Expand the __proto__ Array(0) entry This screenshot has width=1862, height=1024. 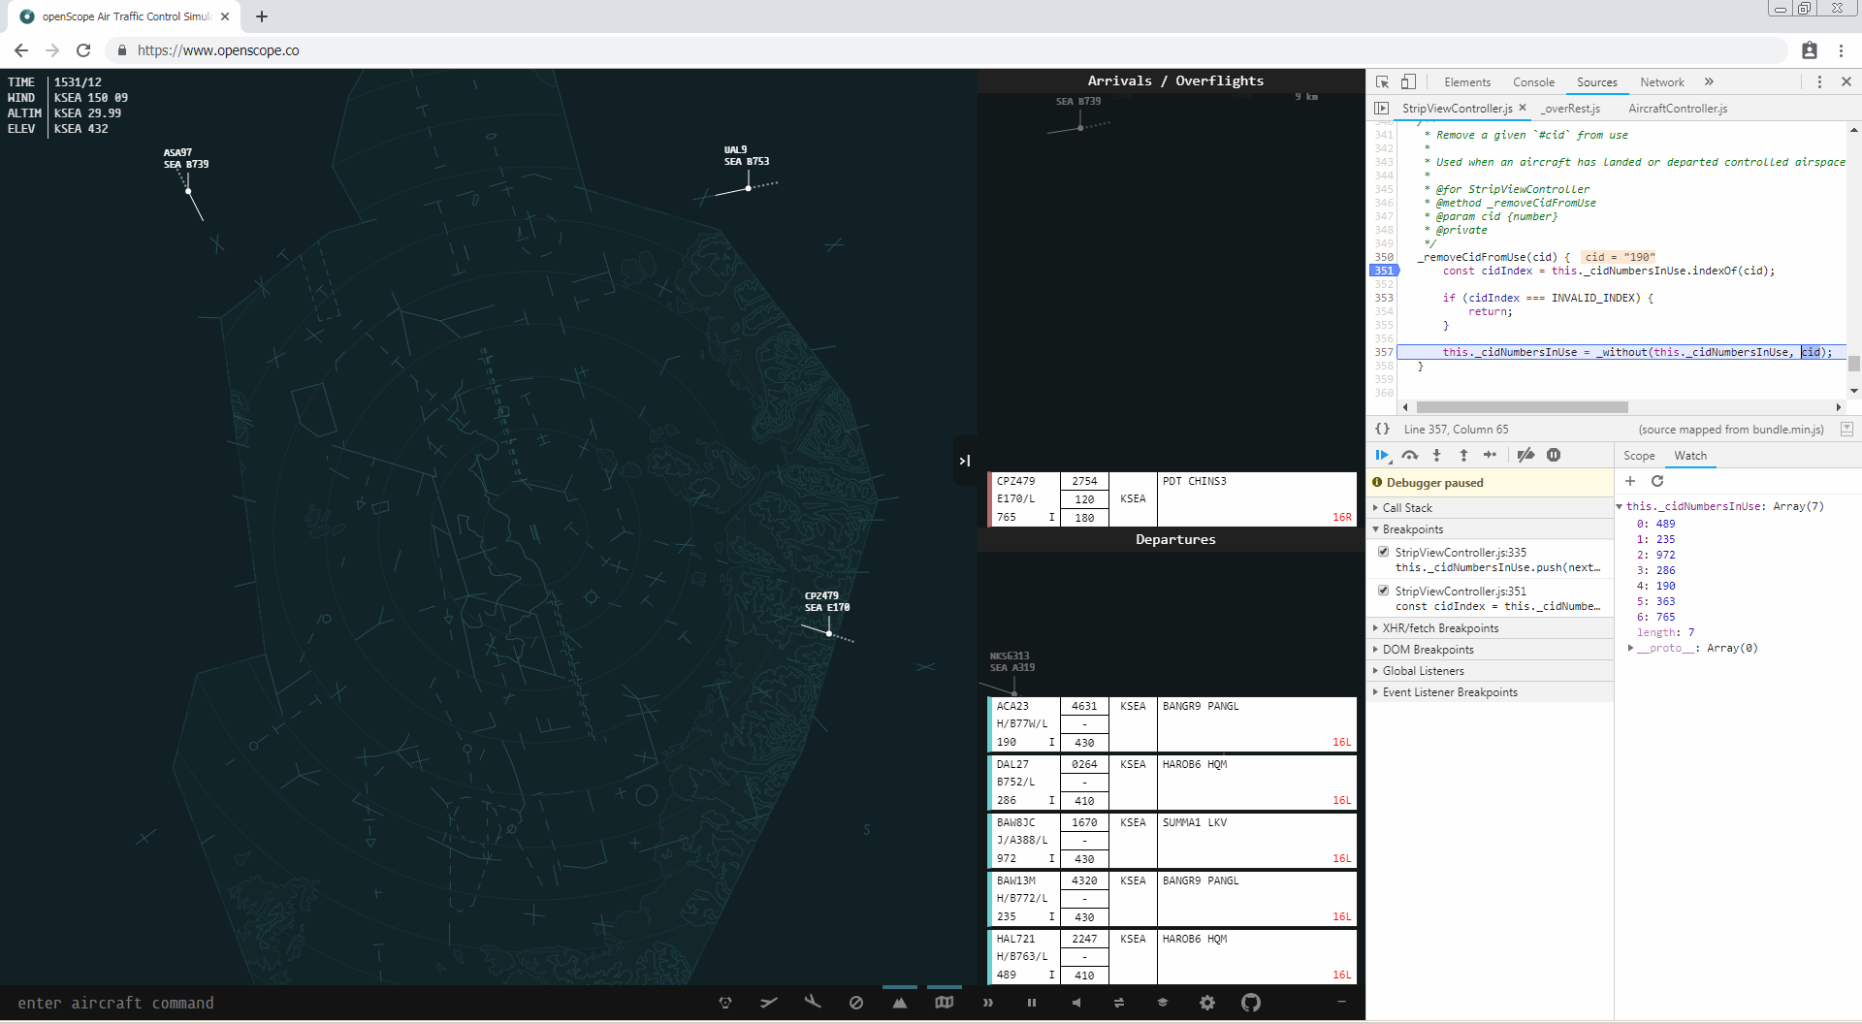[1630, 648]
